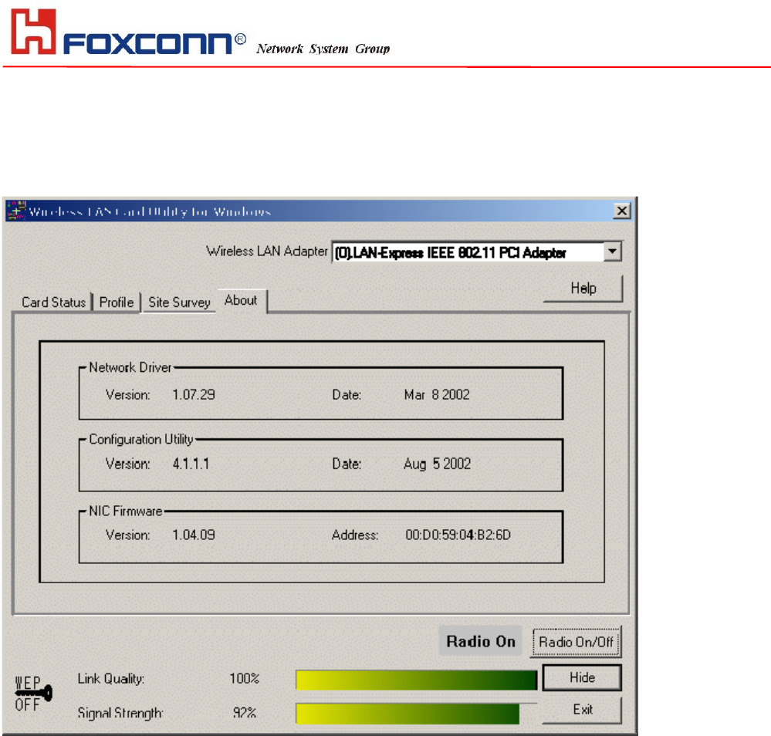Click the NIC Firmware group label

[x=125, y=511]
